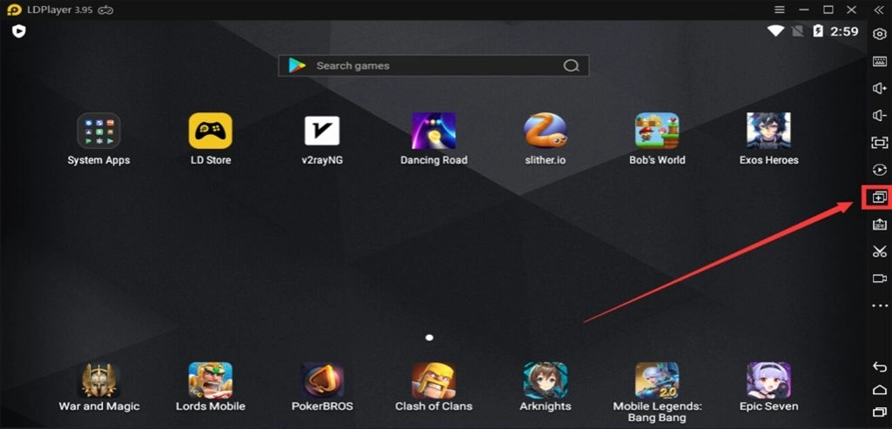Take a screenshot with the scissors icon
The height and width of the screenshot is (429, 892).
coord(880,251)
